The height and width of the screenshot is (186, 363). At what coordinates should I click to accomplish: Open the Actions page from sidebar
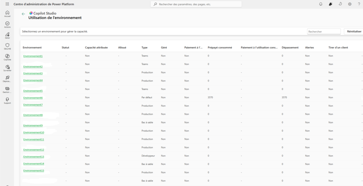[7, 24]
